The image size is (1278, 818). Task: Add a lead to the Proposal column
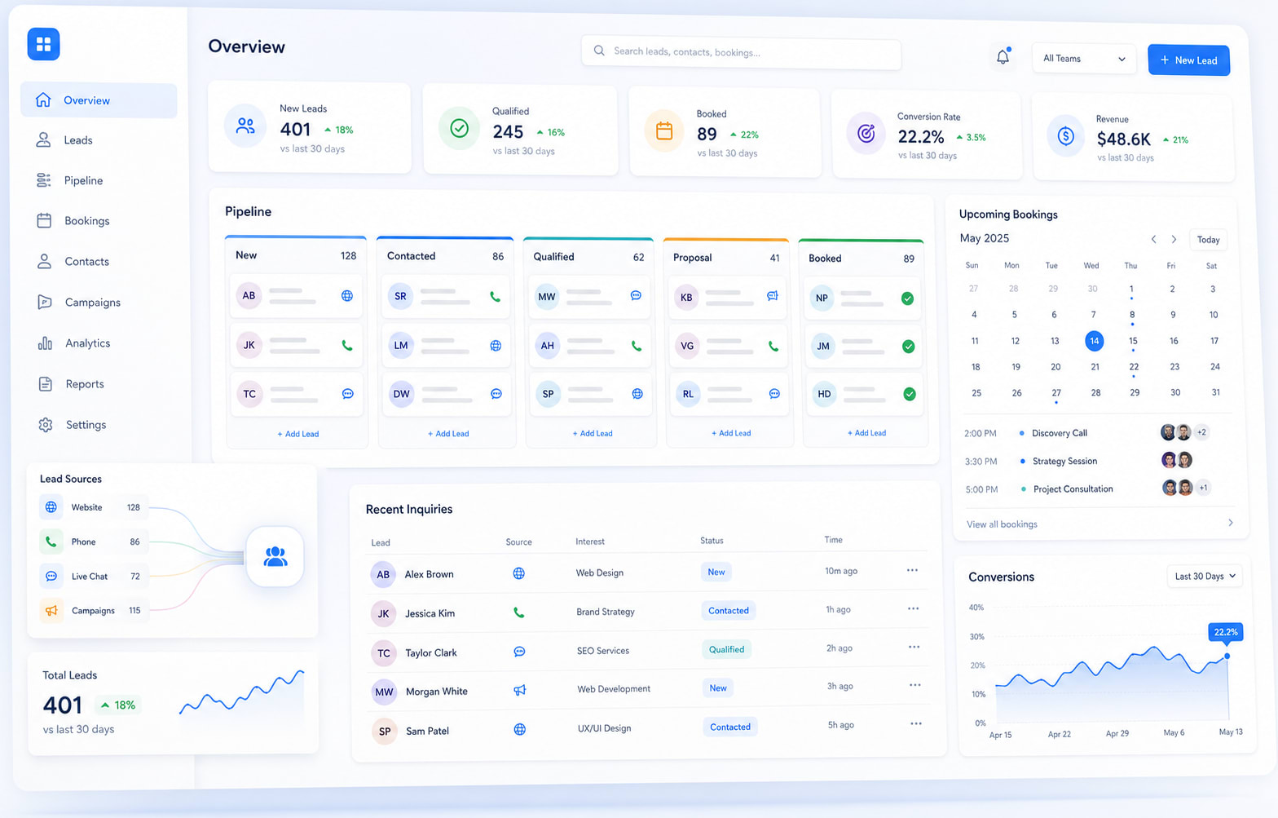tap(731, 433)
